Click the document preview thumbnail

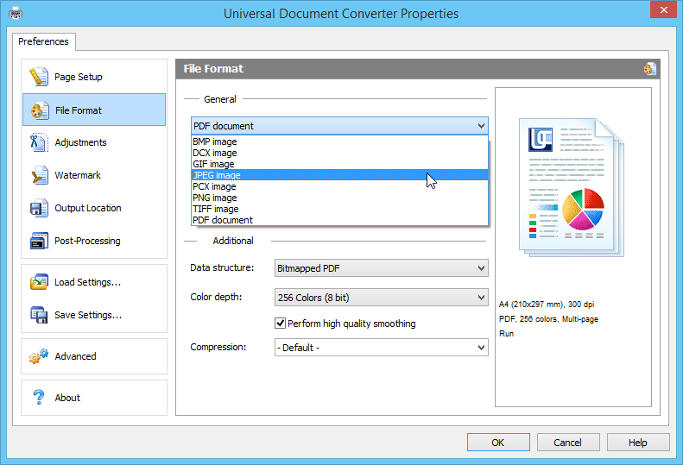point(572,187)
